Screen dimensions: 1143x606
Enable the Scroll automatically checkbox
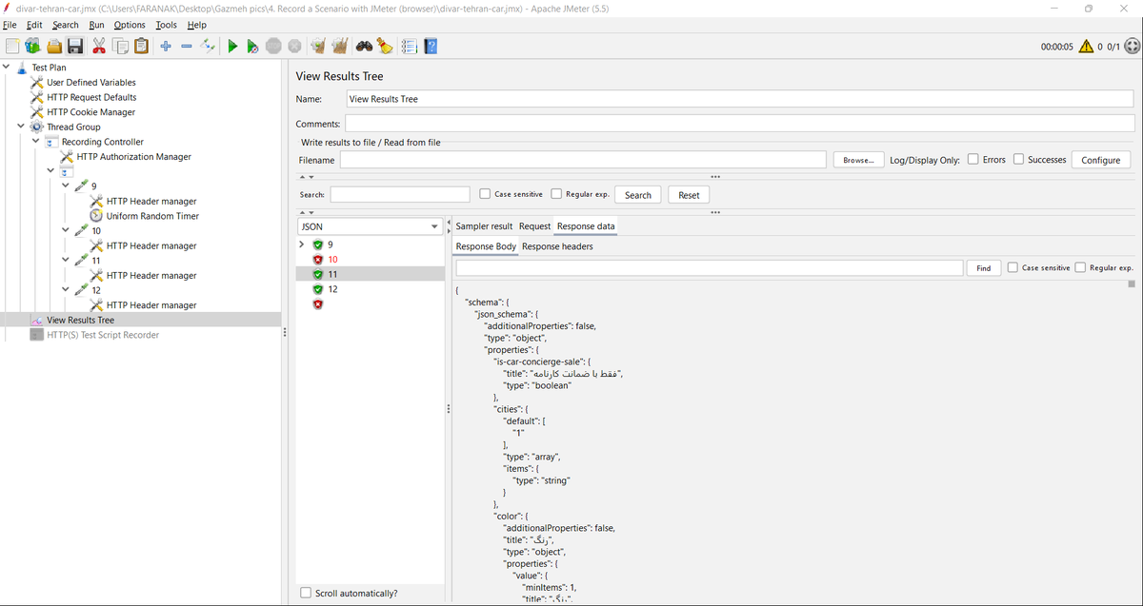point(306,593)
